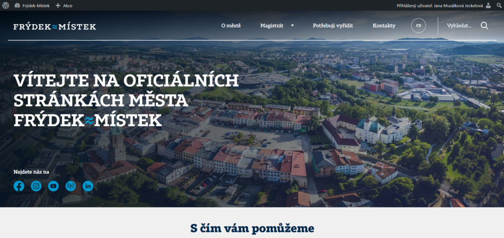Image resolution: width=504 pixels, height=238 pixels.
Task: Open the Instagram social link icon
Action: click(x=36, y=186)
